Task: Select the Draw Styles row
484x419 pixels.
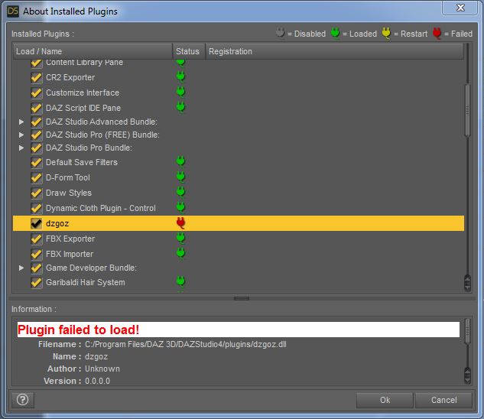Action: point(239,193)
